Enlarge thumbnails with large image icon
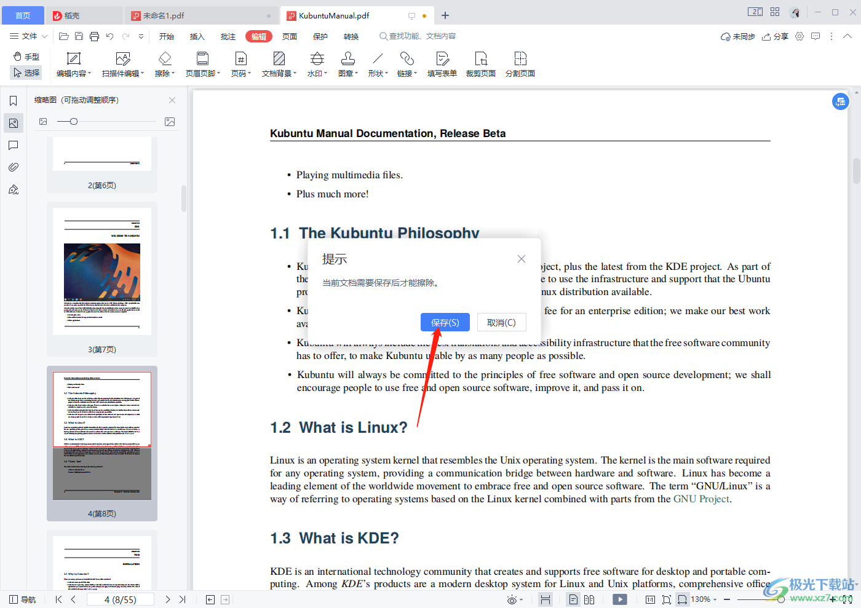This screenshot has height=608, width=861. coord(170,122)
